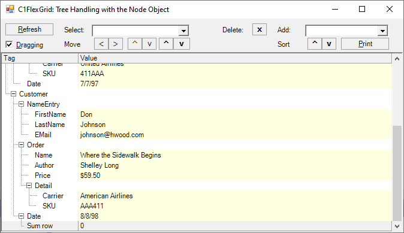
Task: Click the Sort descending 'v' button
Action: 328,44
